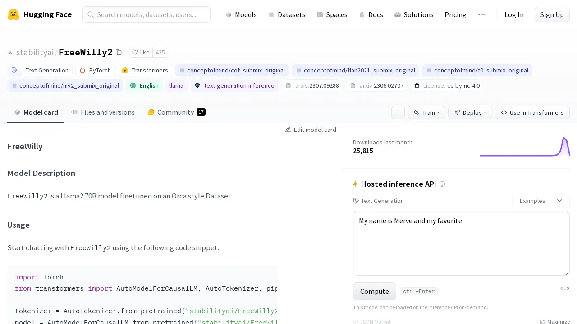Click Use in Transformers button
577x324 pixels.
[532, 112]
